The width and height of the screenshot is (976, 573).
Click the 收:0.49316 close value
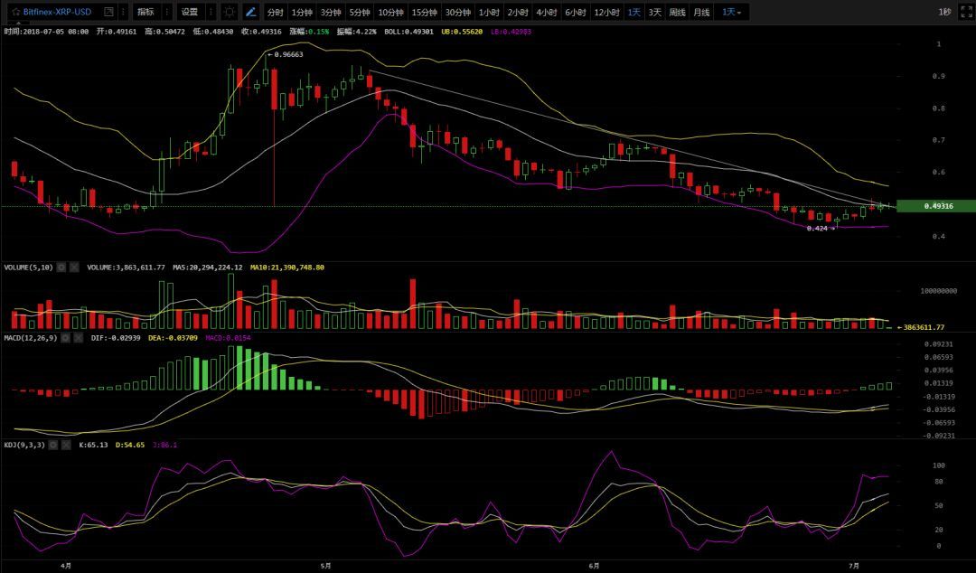click(261, 31)
